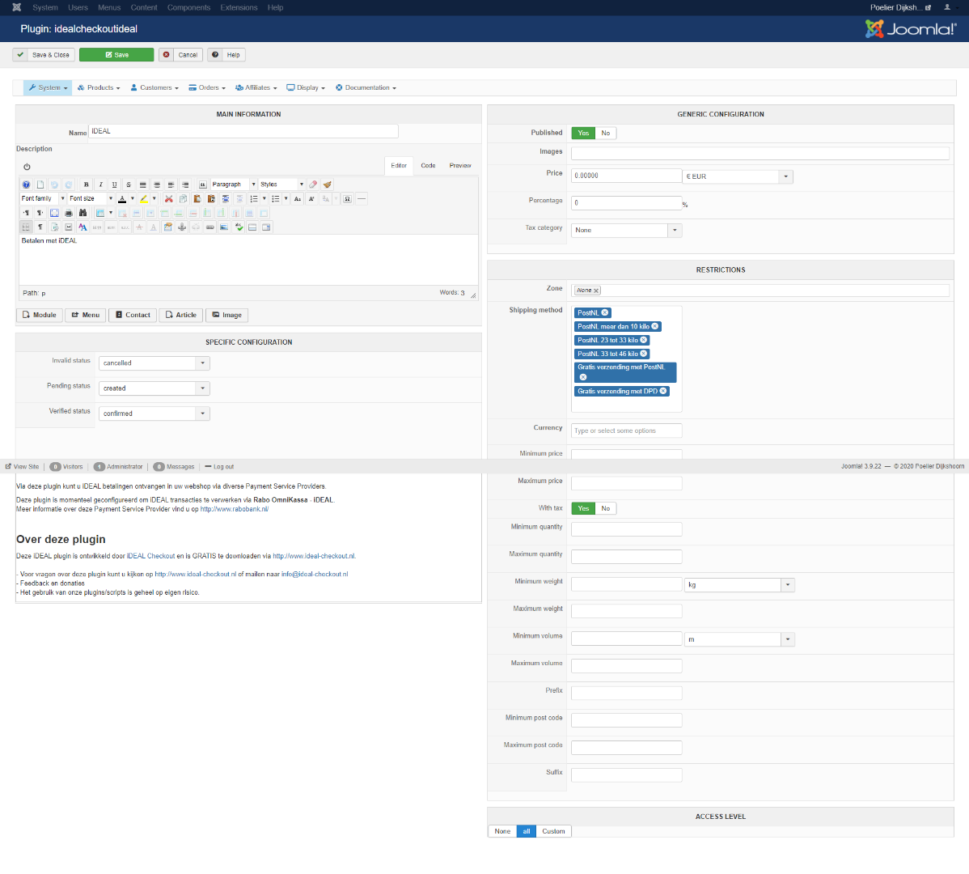Click the Bold icon in the editor toolbar
The width and height of the screenshot is (969, 874).
point(87,185)
